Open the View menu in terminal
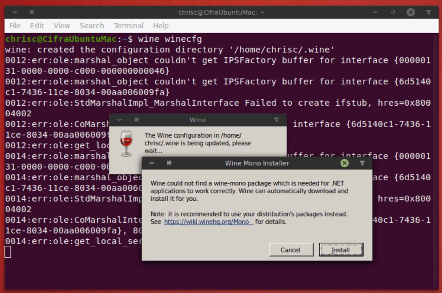This screenshot has height=293, width=442. [x=62, y=26]
